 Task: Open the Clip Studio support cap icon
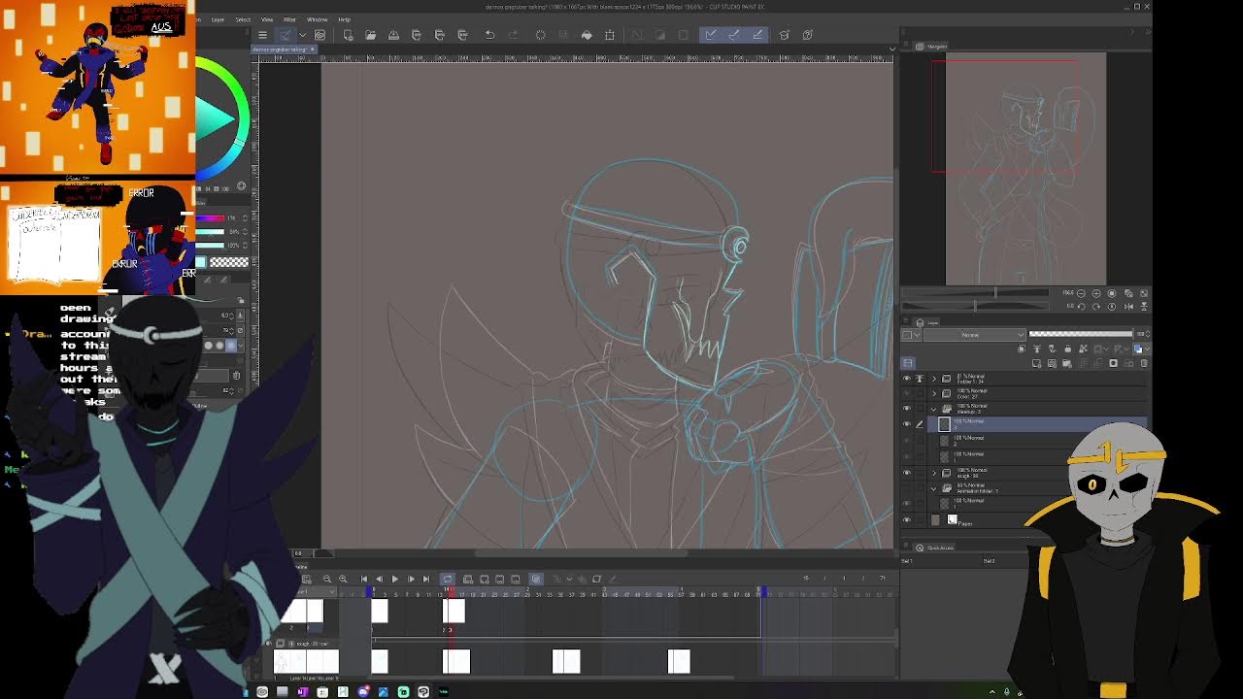pos(784,35)
